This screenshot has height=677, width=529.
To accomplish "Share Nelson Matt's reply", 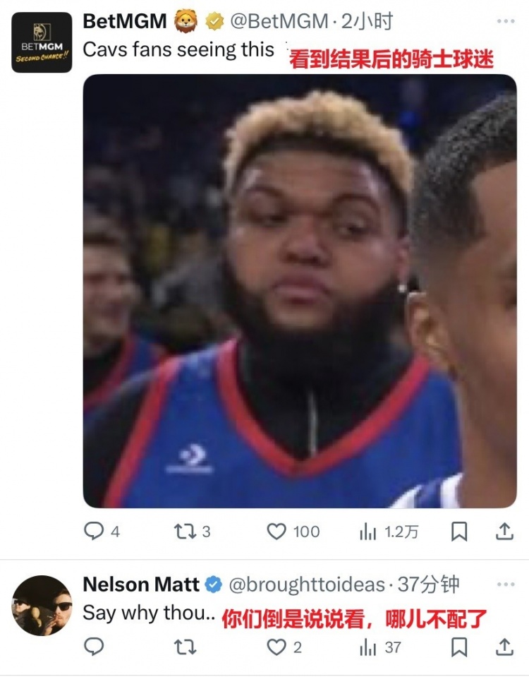I will click(x=504, y=647).
